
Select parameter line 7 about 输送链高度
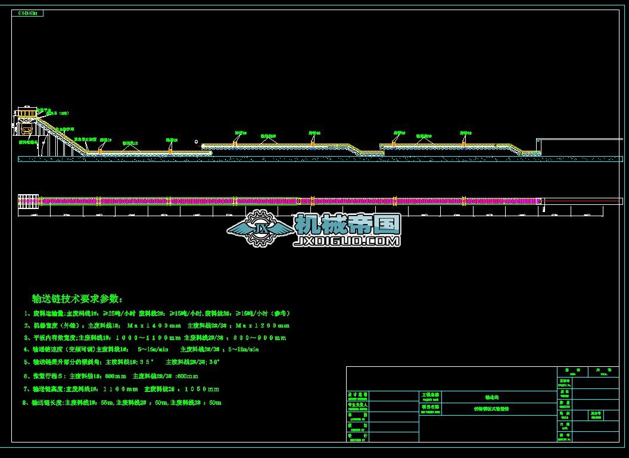click(x=122, y=389)
